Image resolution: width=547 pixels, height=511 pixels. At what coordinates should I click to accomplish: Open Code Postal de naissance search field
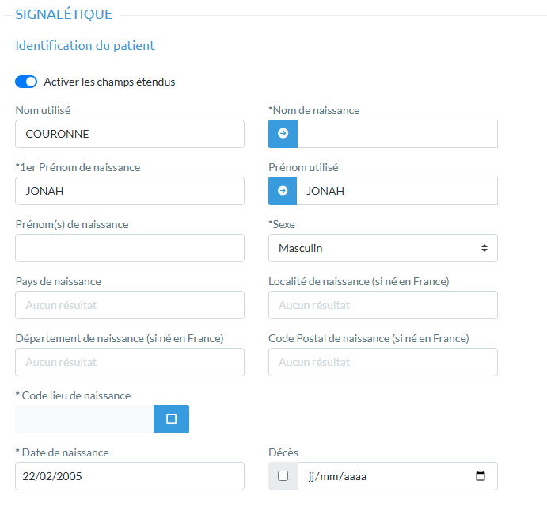click(x=383, y=362)
